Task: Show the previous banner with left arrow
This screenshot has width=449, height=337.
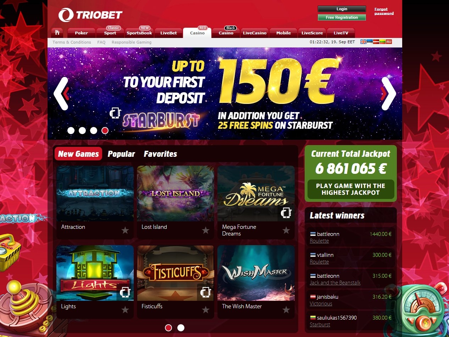Action: click(61, 94)
